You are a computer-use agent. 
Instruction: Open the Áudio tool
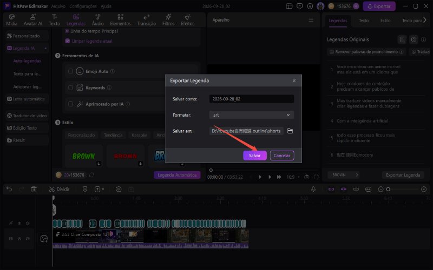(x=98, y=20)
